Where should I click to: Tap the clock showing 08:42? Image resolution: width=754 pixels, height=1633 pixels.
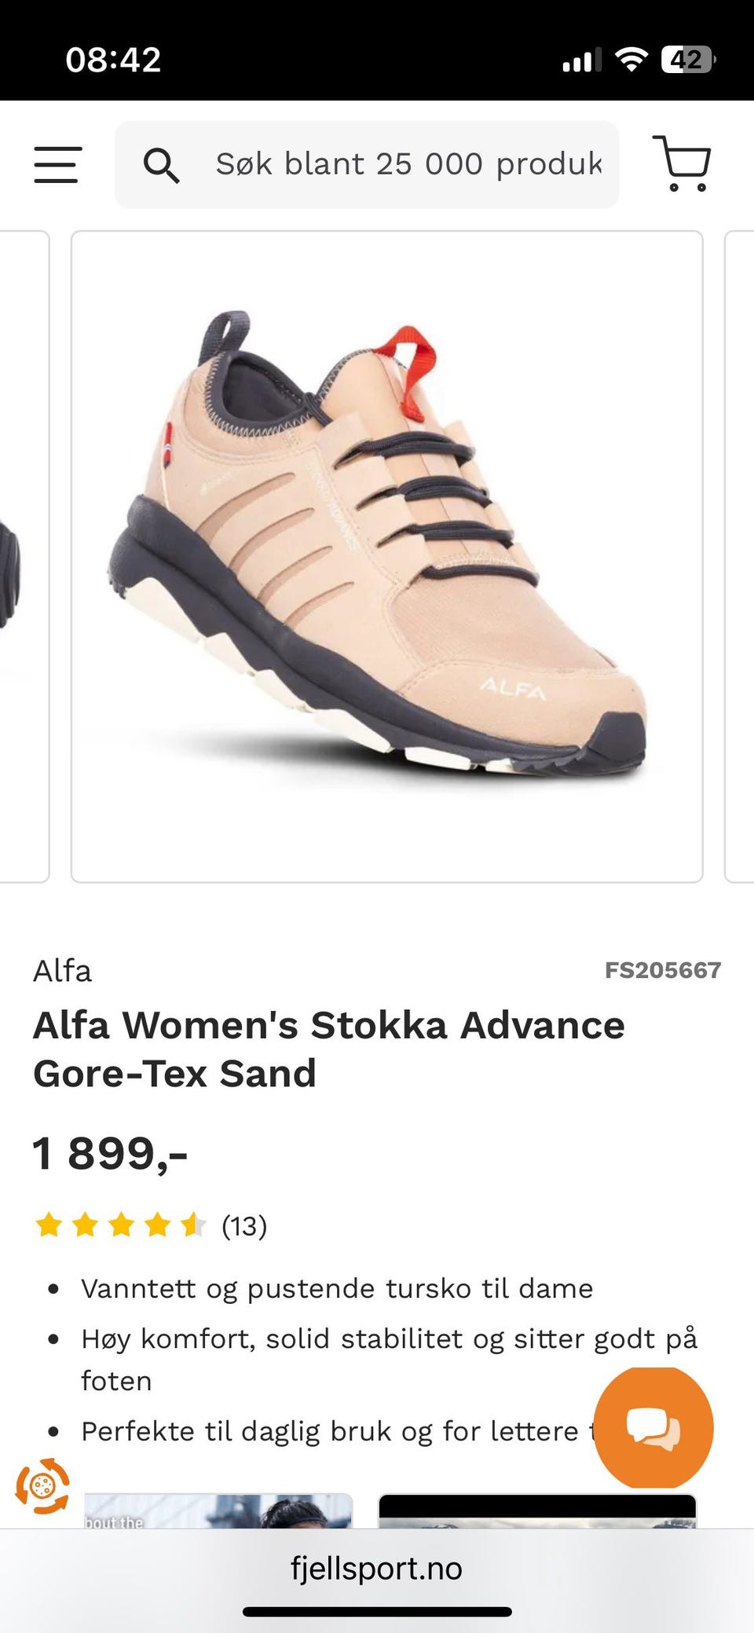tap(113, 60)
